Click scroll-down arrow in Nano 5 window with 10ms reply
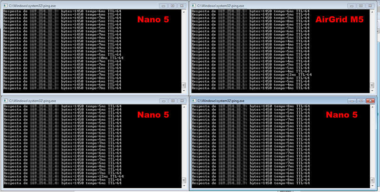 184,91
